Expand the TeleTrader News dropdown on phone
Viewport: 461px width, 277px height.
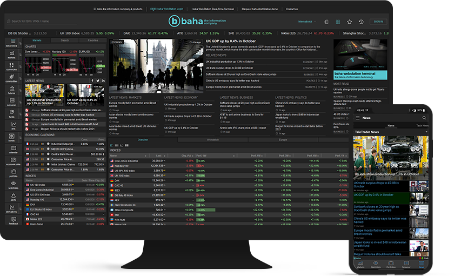427,132
